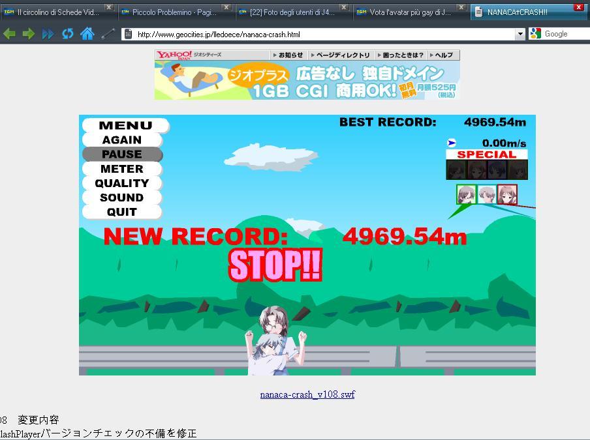
Task: Open the address bar history dropdown arrow
Action: click(x=520, y=34)
